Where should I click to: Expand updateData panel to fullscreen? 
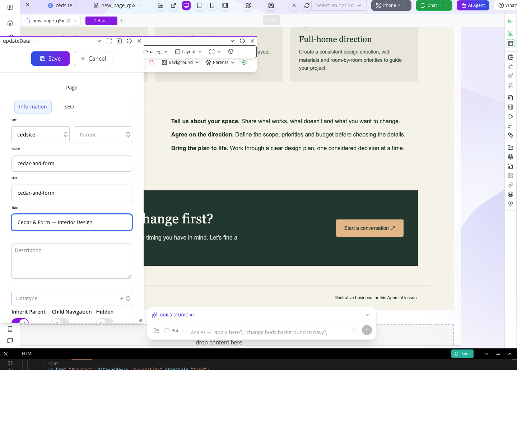click(109, 41)
